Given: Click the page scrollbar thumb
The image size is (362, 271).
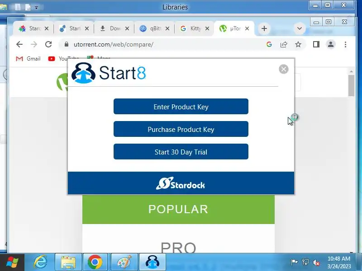Looking at the screenshot, I should [351, 85].
